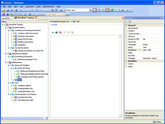
Task: Open the Tools menu
Action: click(38, 6)
